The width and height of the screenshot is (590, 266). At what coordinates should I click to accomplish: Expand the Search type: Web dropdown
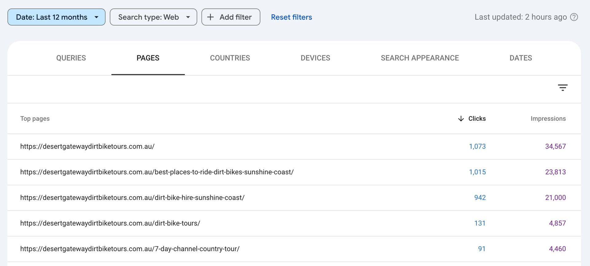point(153,17)
